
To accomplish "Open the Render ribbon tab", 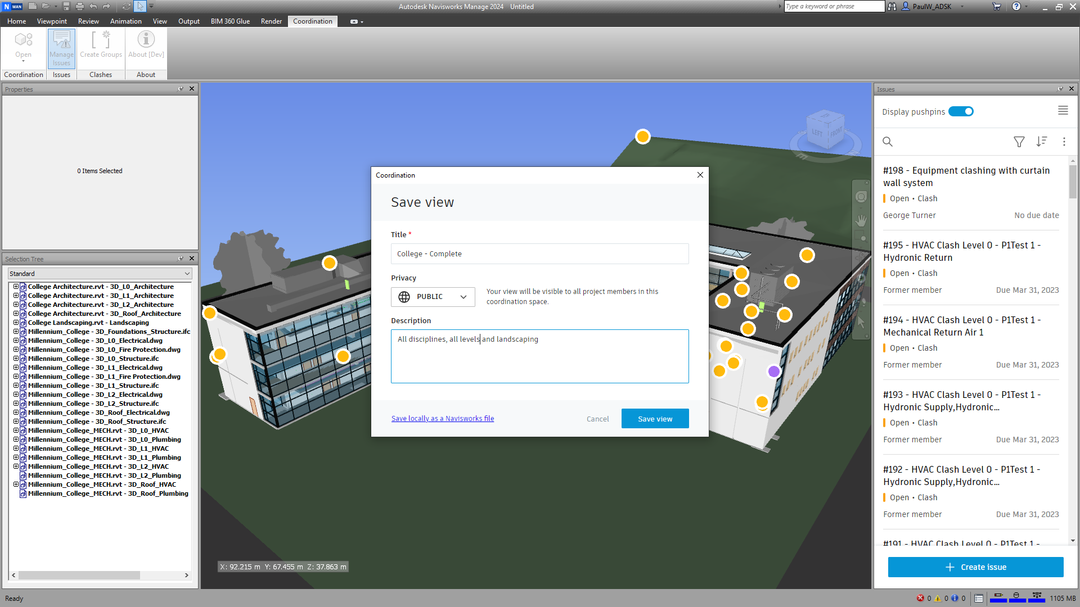I will [x=271, y=21].
